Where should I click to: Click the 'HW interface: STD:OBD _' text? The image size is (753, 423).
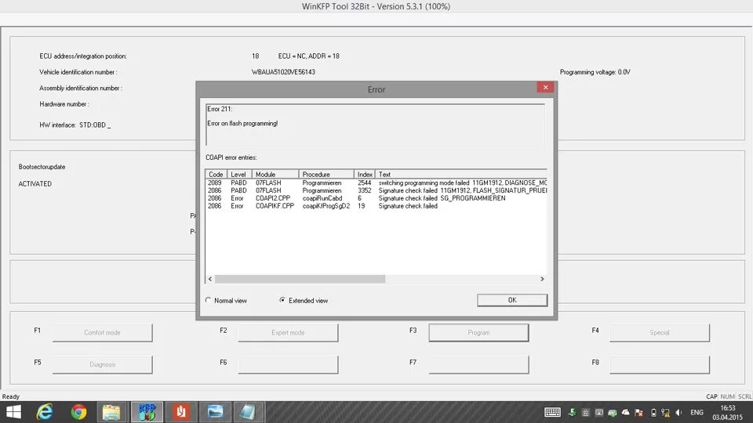click(x=75, y=125)
